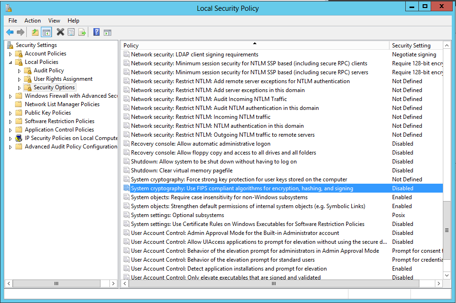Screen dimensions: 456x303
Task: Click the Local Policies folder icon
Action: [x=19, y=62]
